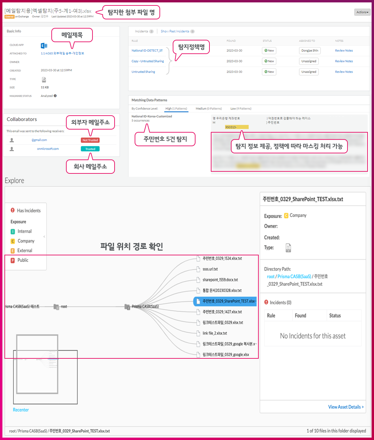Toggle the Internal exposure filter
Viewport: 374px width, 440px height.
click(x=13, y=232)
